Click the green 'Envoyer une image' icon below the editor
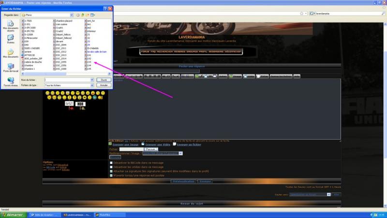The height and width of the screenshot is (218, 387). tap(110, 144)
